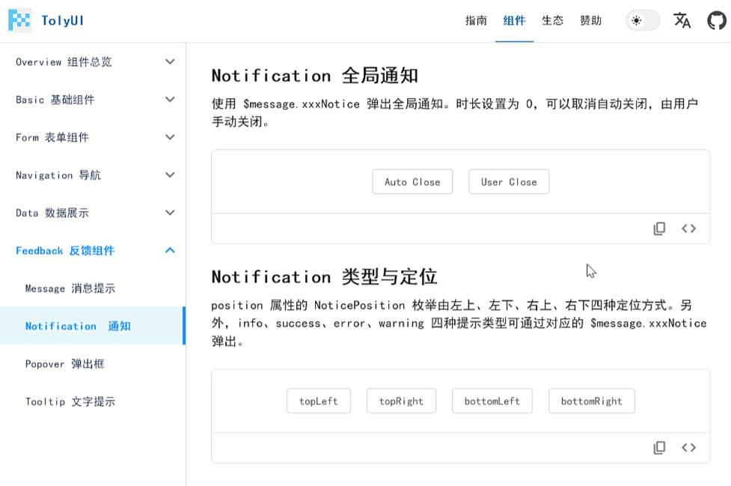This screenshot has width=731, height=486.
Task: Expand the Basic 基础组件 section
Action: pyautogui.click(x=94, y=100)
